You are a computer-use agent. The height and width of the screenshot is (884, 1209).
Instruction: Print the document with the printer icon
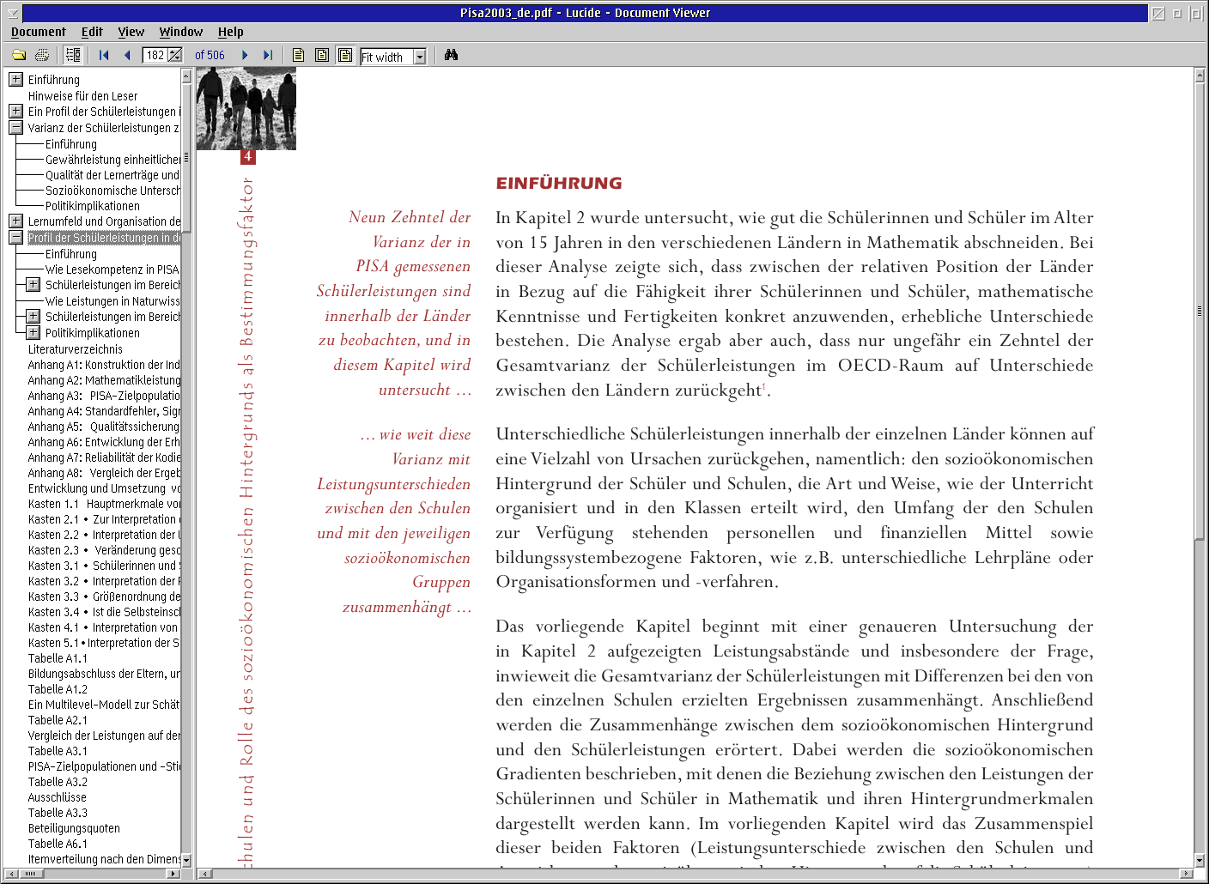point(41,55)
